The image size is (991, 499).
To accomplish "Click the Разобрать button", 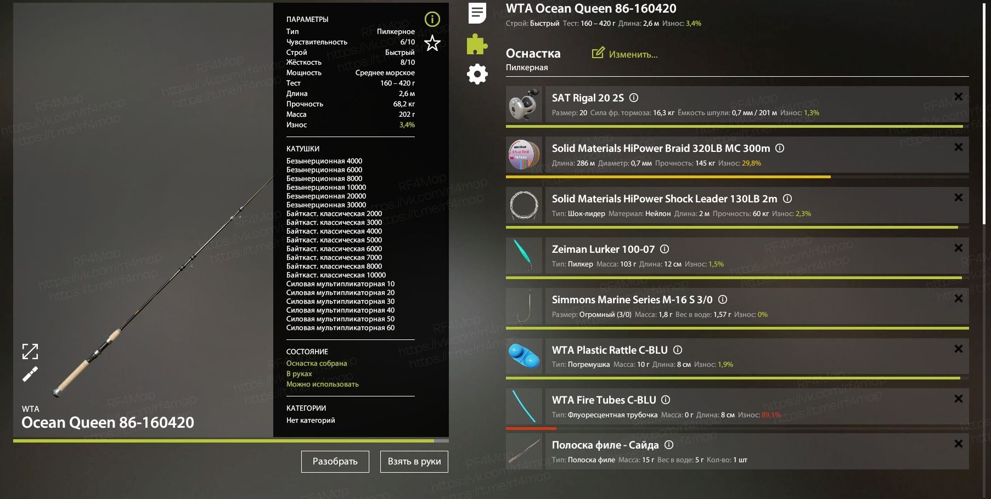I will coord(335,462).
